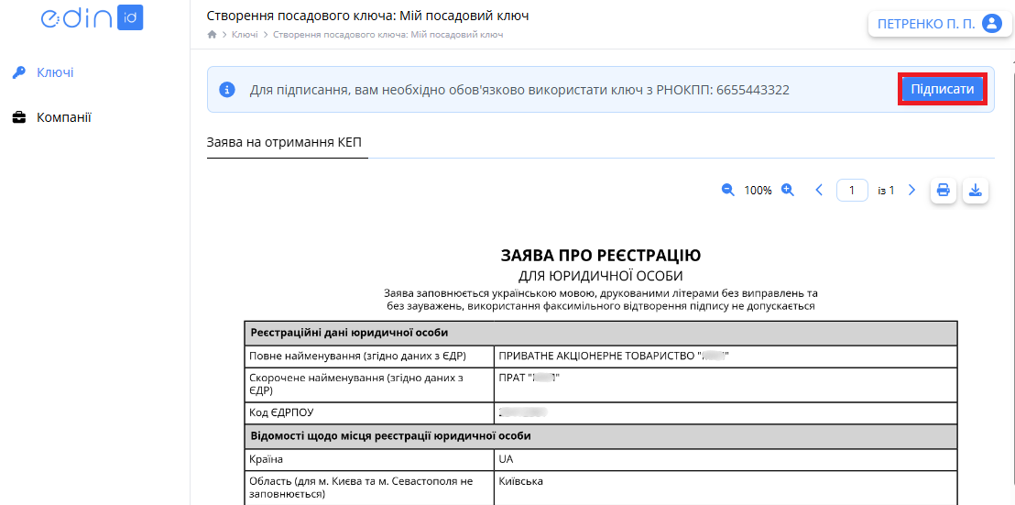The image size is (1015, 505).
Task: Click the page number input field
Action: coord(852,190)
